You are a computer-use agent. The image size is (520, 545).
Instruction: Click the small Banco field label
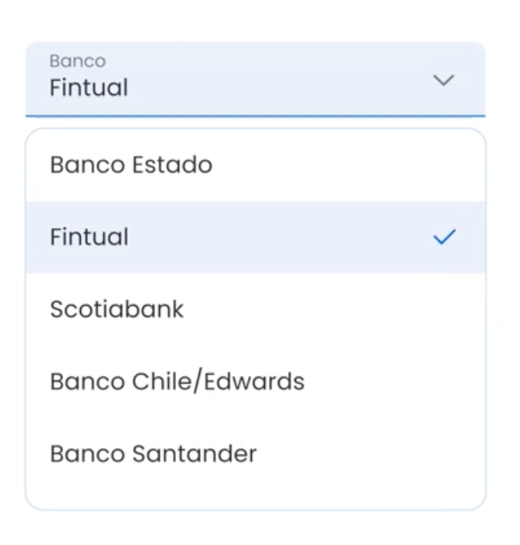click(78, 62)
